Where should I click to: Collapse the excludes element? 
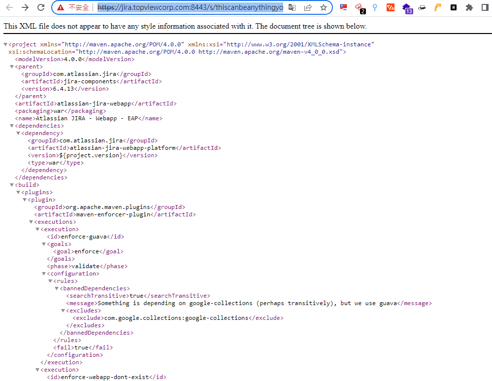(x=63, y=311)
